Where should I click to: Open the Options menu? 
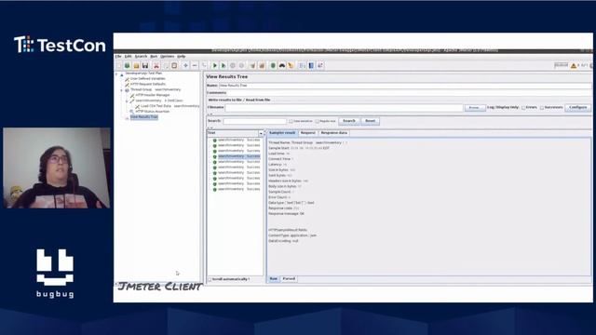coord(168,56)
